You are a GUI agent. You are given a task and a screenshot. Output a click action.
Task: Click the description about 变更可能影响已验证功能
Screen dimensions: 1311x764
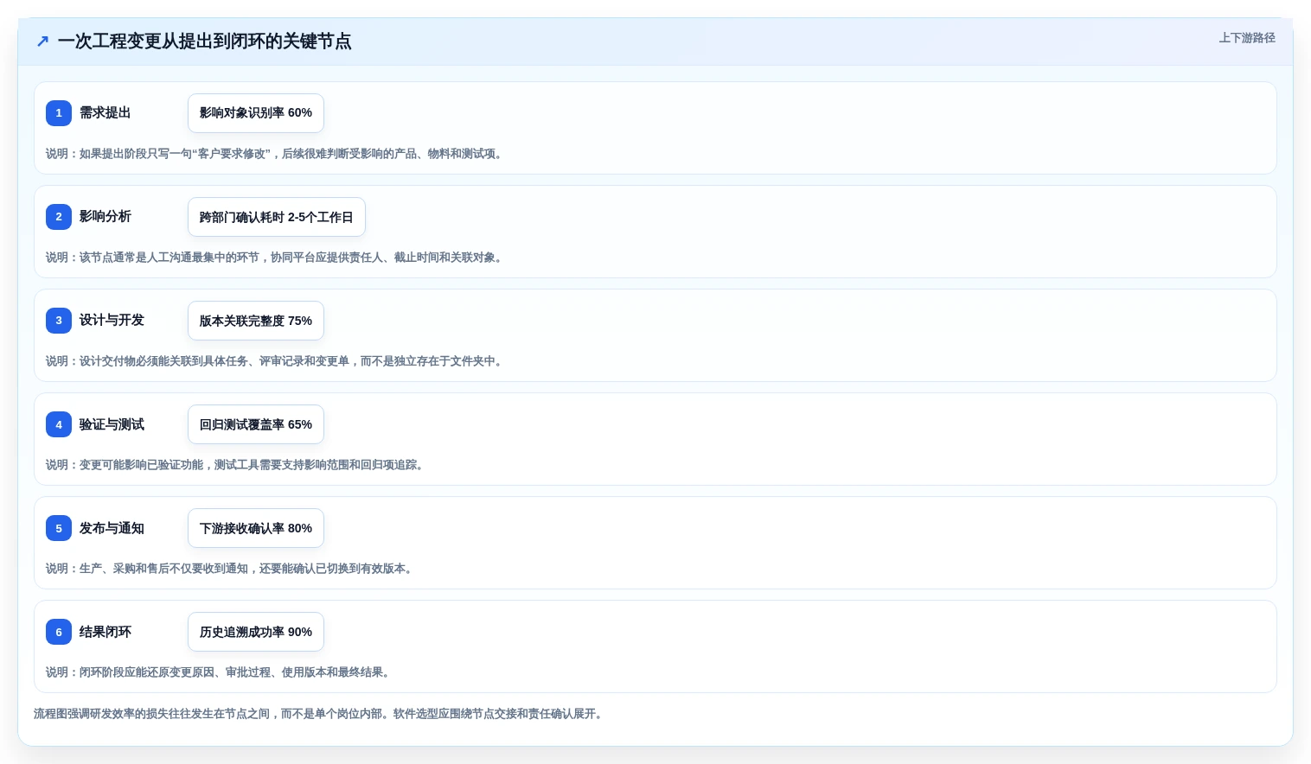coord(234,465)
